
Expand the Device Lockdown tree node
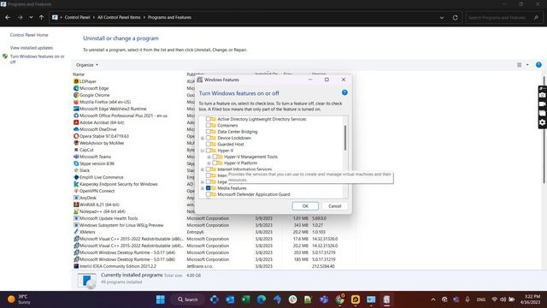(203, 138)
